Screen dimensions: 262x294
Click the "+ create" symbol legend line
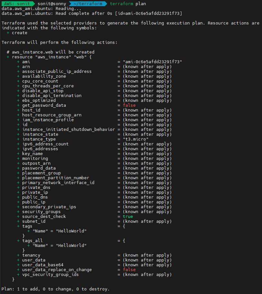click(x=17, y=33)
